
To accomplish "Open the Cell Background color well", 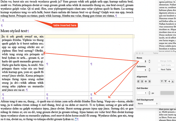I will 167,104.
